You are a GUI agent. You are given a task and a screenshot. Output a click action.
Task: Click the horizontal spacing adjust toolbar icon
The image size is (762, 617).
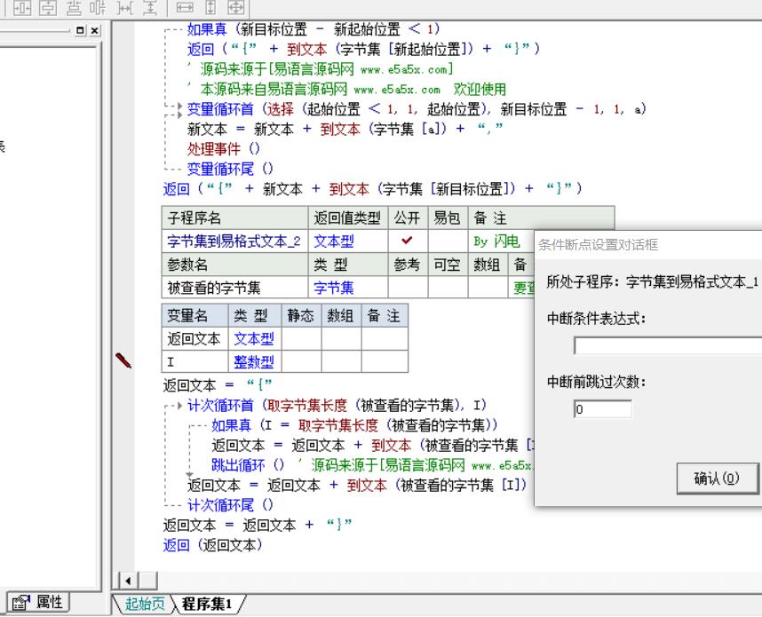coord(125,7)
